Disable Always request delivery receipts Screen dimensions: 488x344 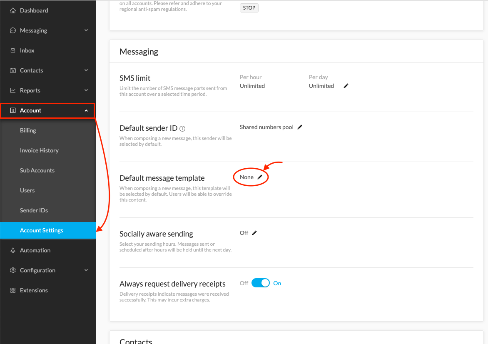tap(261, 283)
